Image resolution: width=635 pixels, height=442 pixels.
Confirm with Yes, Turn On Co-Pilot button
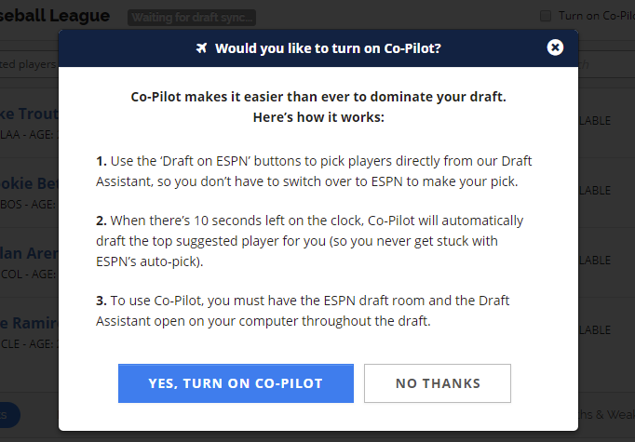(x=236, y=383)
